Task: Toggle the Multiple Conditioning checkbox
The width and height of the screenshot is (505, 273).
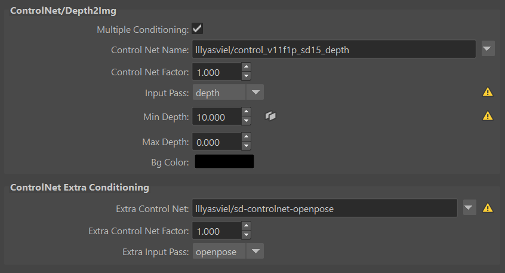Action: (197, 28)
